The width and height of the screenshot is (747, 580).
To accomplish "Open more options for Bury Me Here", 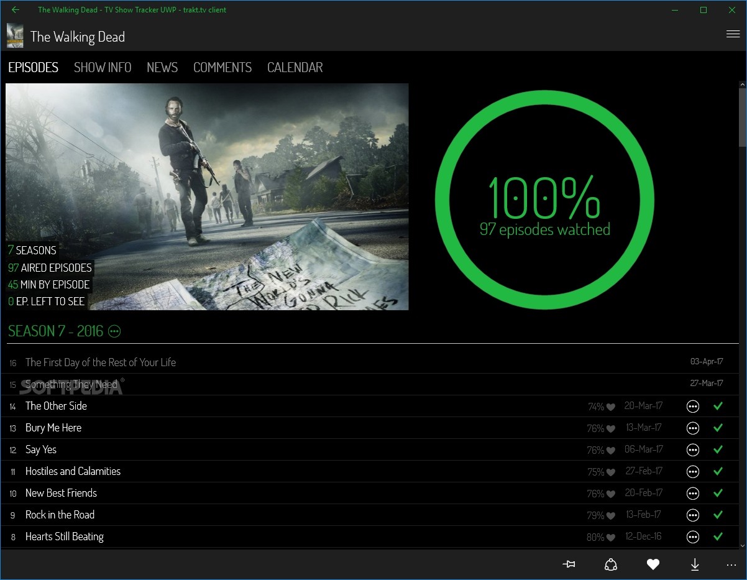I will click(x=692, y=428).
